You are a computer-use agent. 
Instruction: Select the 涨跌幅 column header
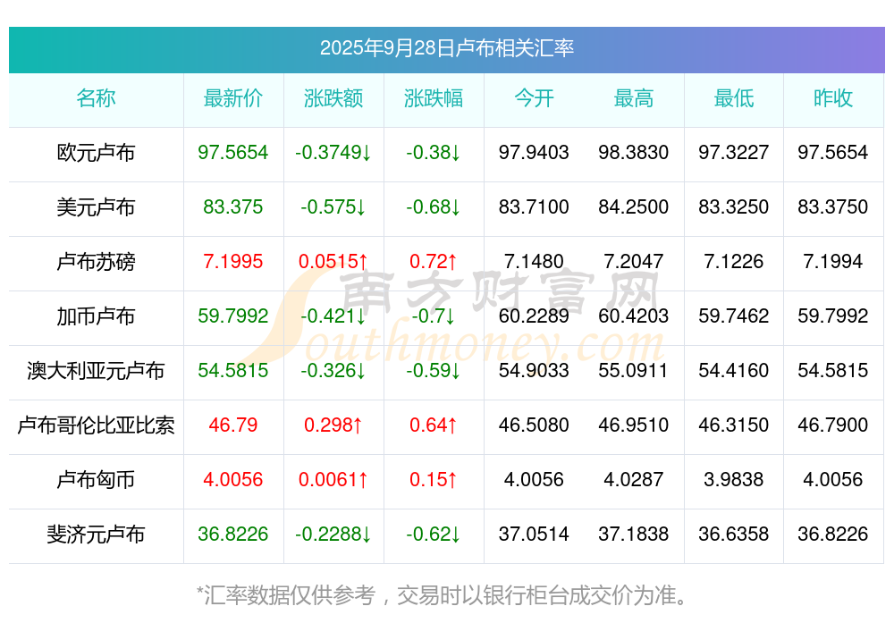click(434, 98)
